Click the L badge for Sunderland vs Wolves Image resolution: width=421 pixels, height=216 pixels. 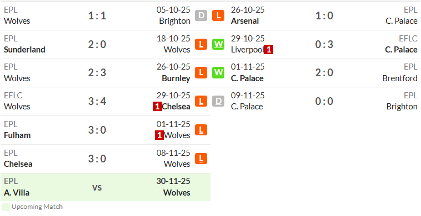pyautogui.click(x=201, y=44)
